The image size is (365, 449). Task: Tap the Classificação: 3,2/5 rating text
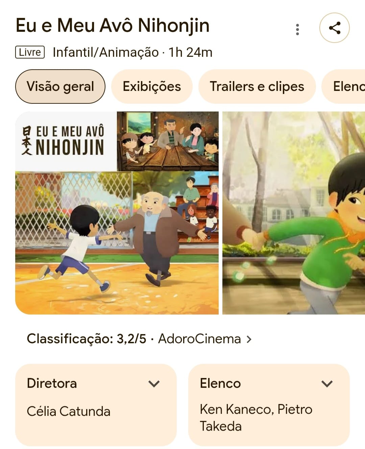86,339
